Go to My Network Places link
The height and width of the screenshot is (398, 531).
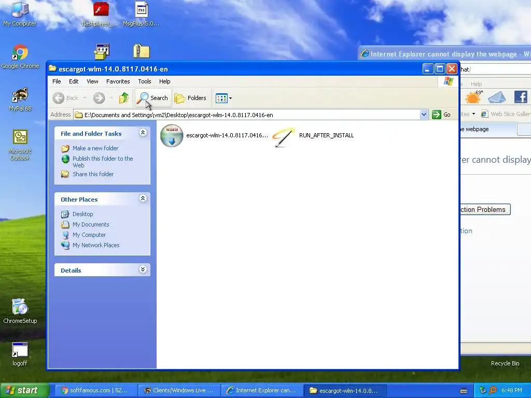96,245
